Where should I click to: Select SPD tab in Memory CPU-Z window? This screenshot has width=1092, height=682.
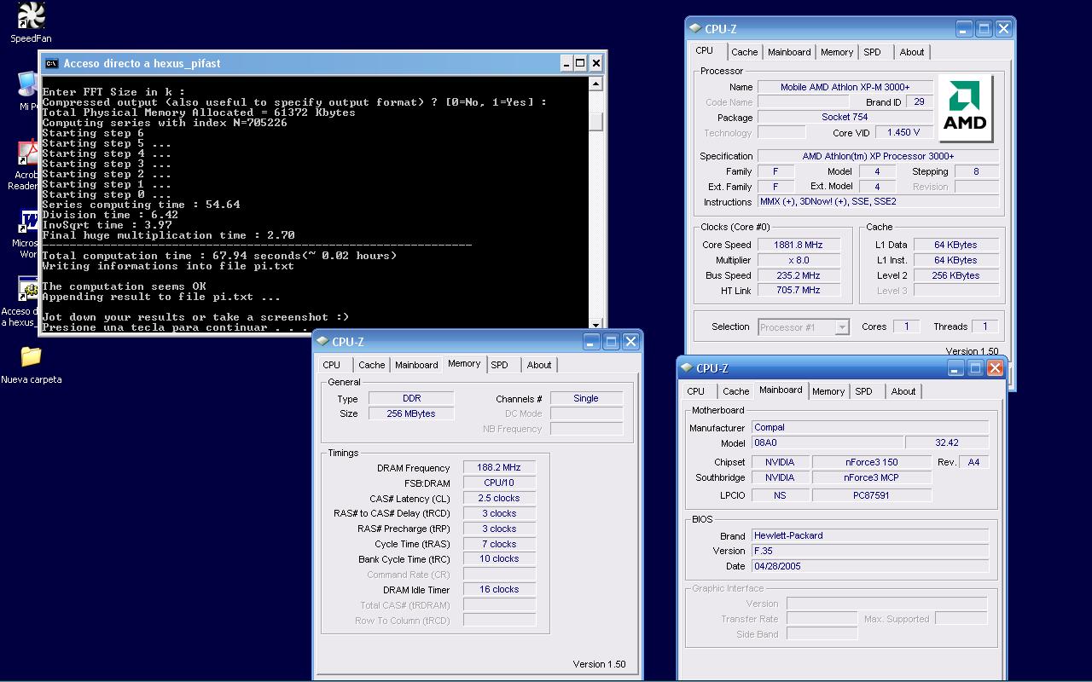(x=499, y=365)
